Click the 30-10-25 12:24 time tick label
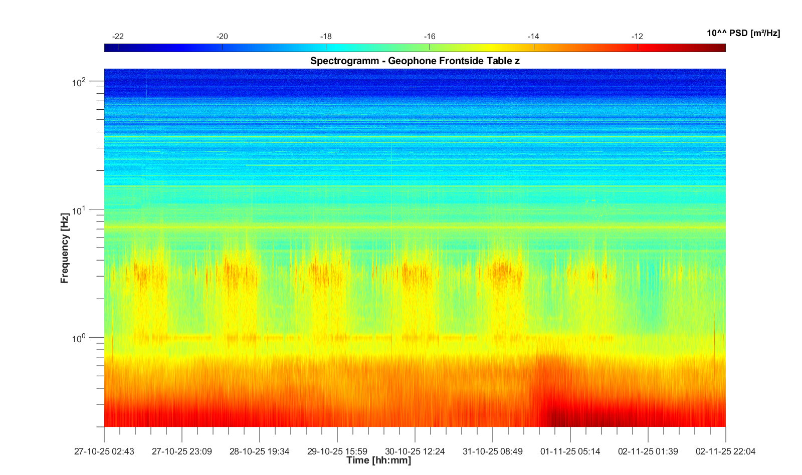Viewport: 802px width, 475px height. point(415,451)
